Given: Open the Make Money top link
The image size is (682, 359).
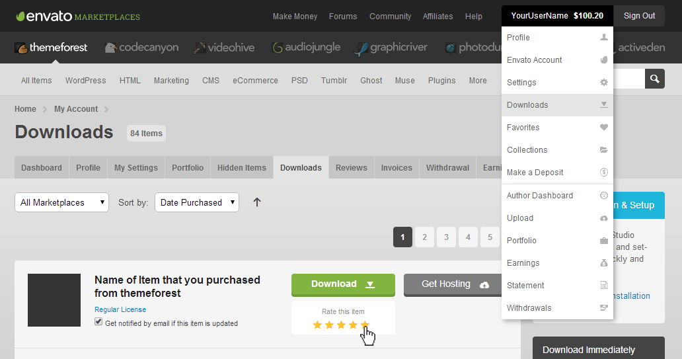Looking at the screenshot, I should tap(295, 17).
